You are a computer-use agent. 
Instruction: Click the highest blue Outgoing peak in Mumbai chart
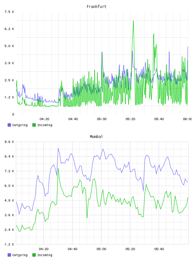click(58, 148)
